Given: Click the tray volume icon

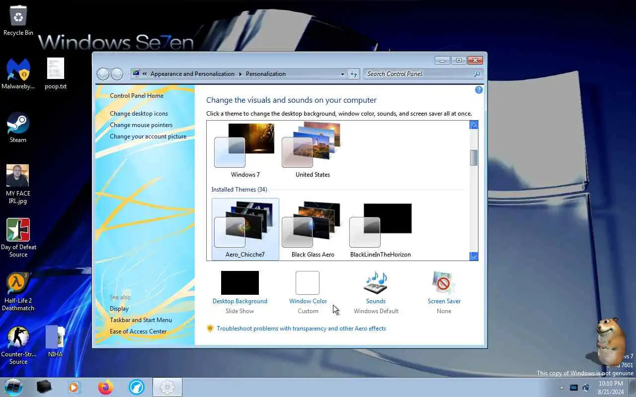Looking at the screenshot, I should 586,388.
